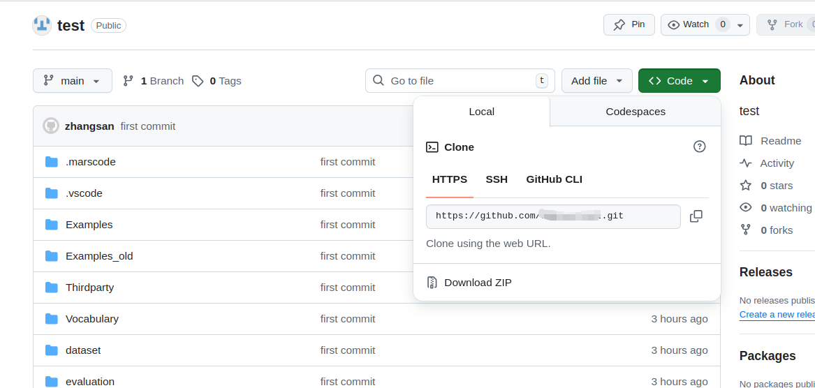Click the test repository name
Image resolution: width=815 pixels, height=388 pixels.
click(x=71, y=25)
